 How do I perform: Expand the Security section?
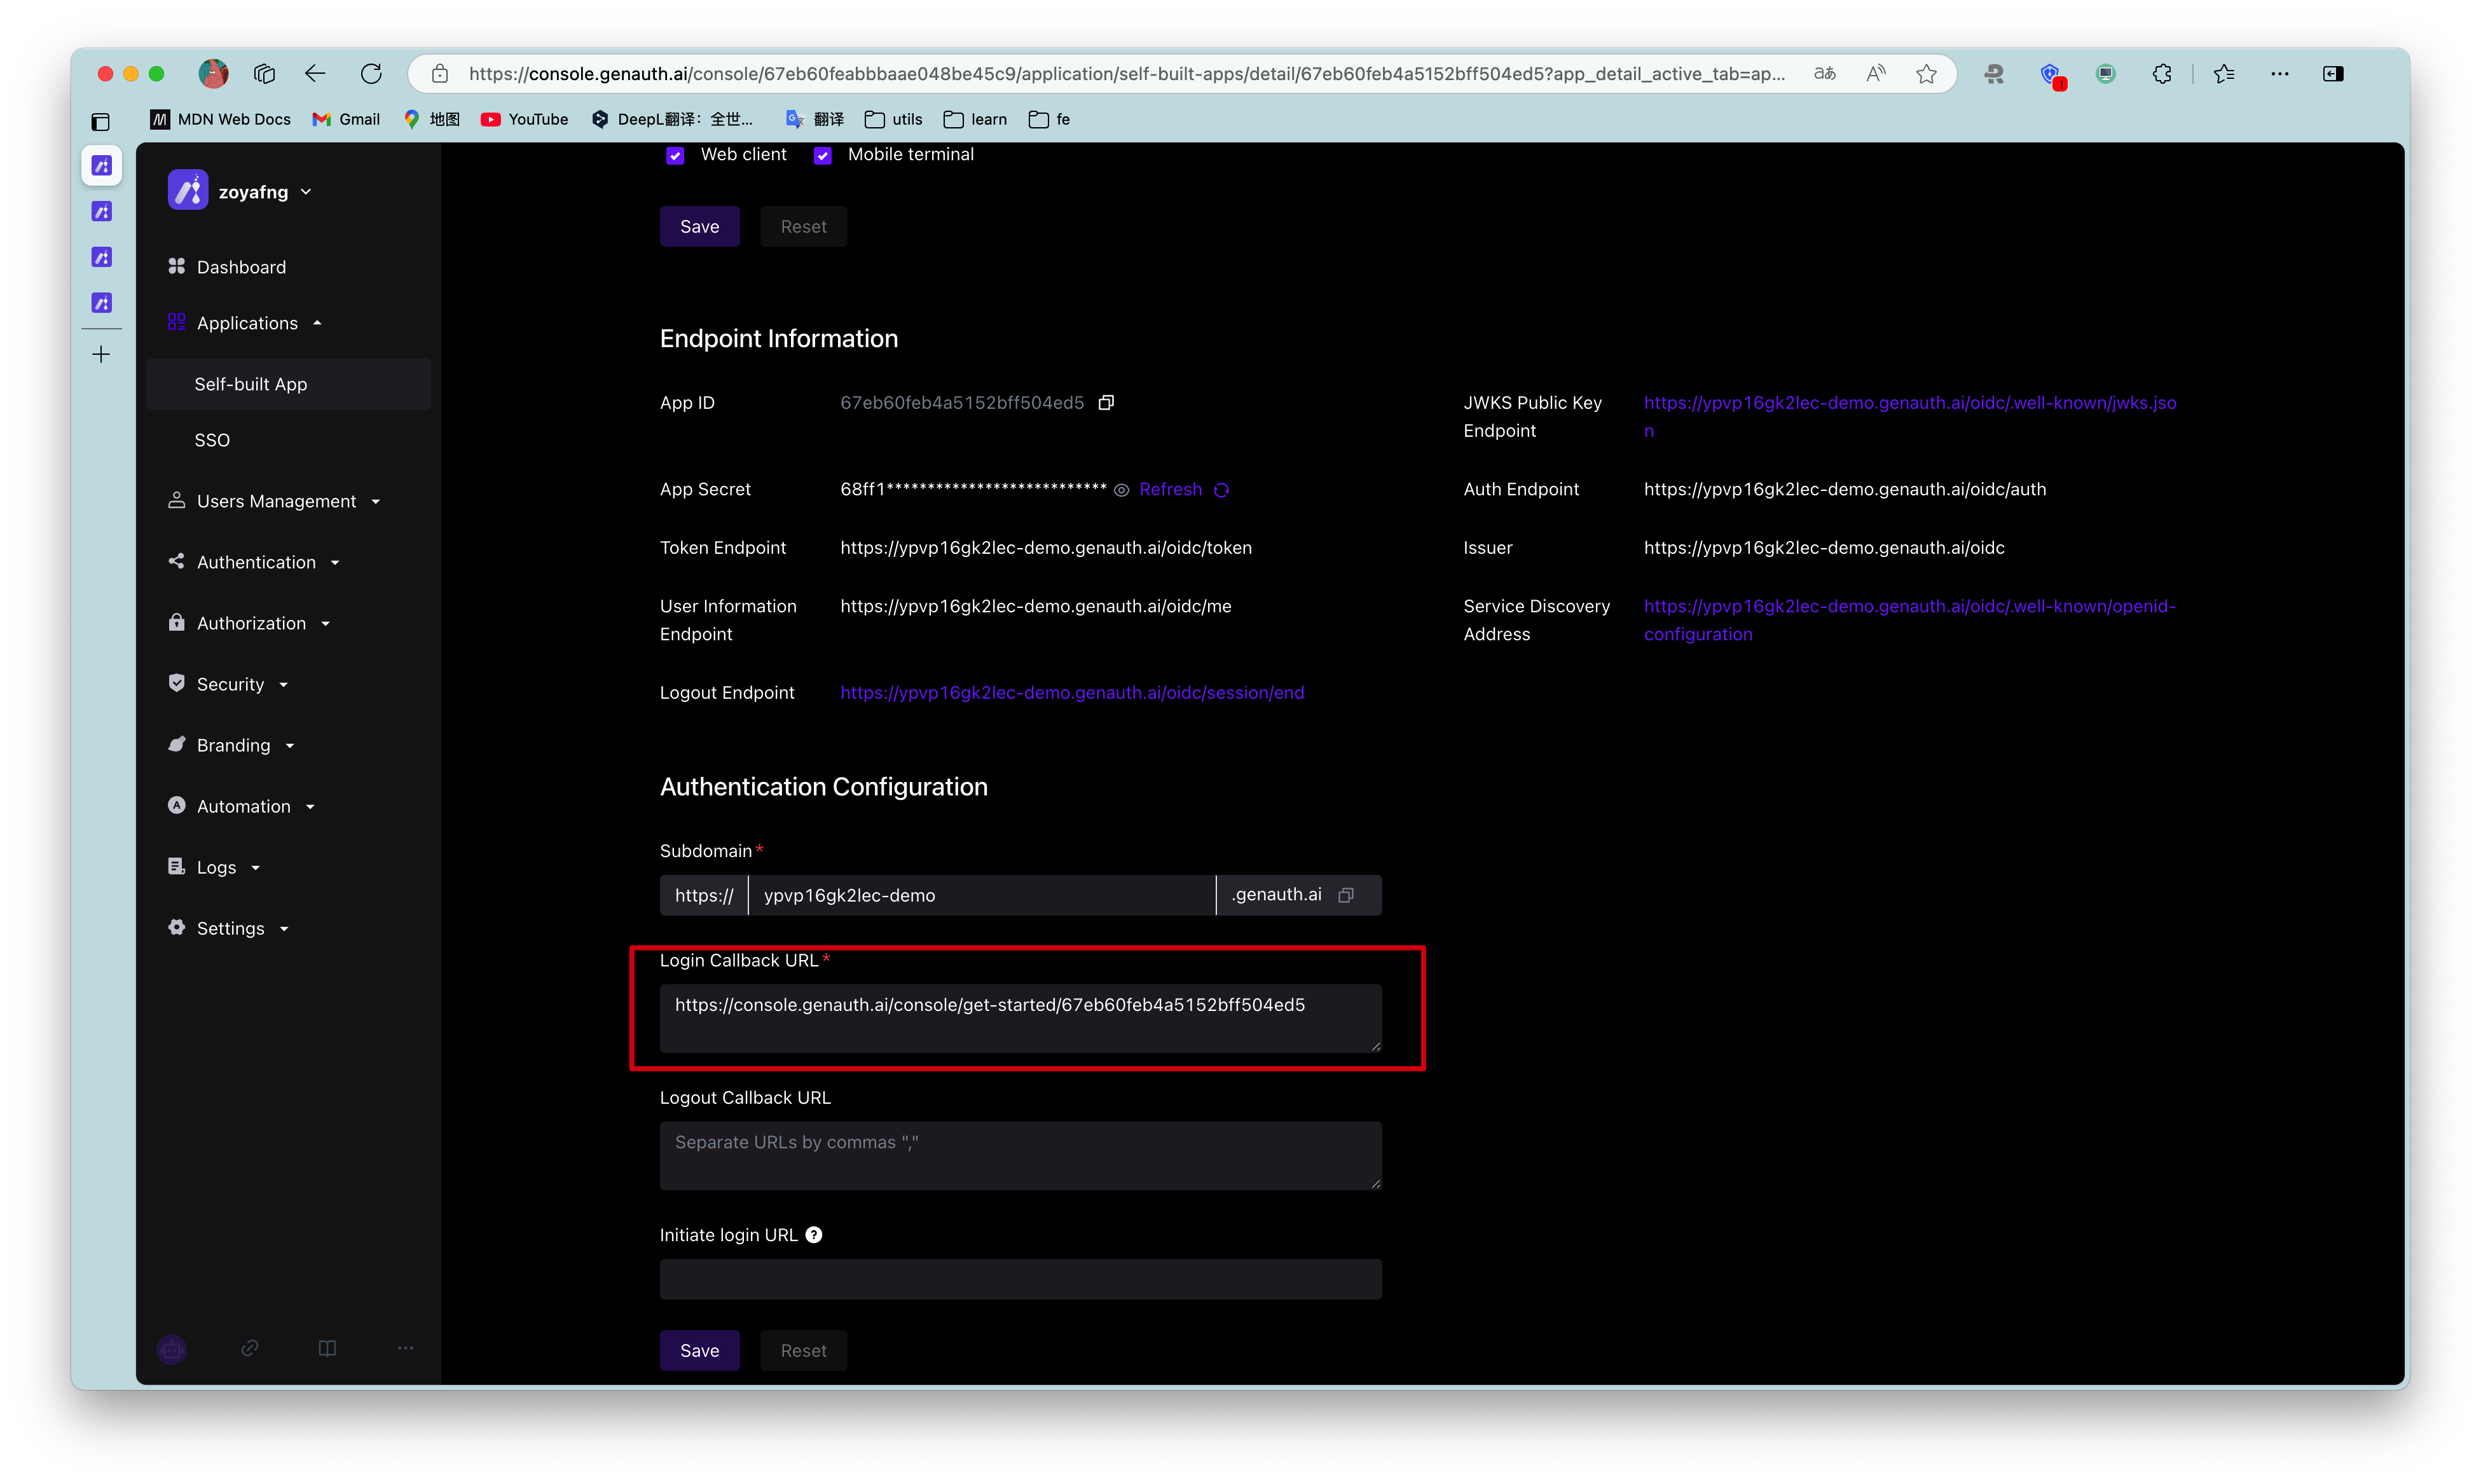tap(230, 684)
